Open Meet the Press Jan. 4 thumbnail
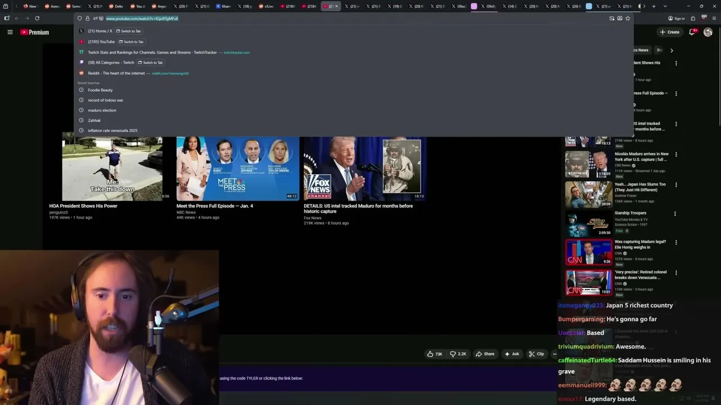Screen dimensions: 721x405 [x=238, y=169]
